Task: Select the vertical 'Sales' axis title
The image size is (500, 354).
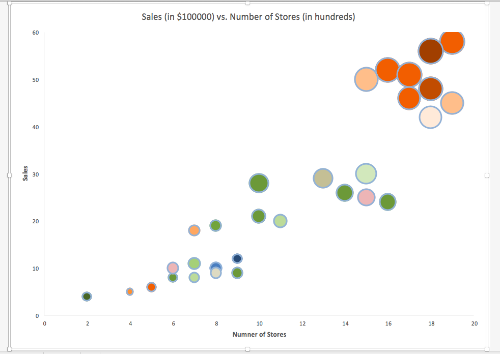Action: click(24, 173)
